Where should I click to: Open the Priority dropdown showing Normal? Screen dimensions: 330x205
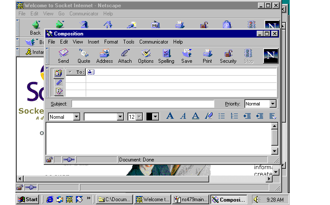point(273,104)
